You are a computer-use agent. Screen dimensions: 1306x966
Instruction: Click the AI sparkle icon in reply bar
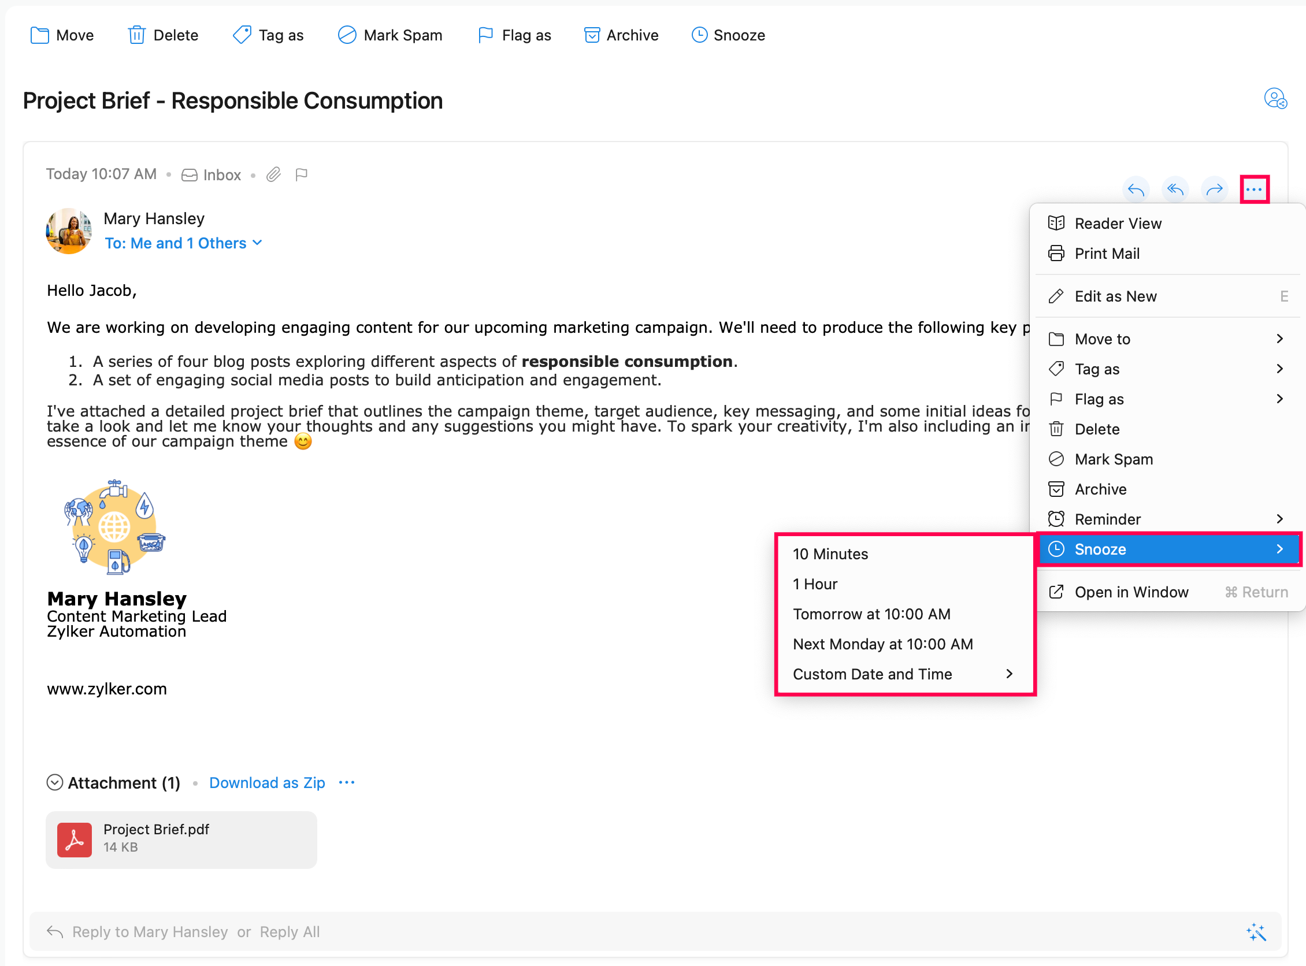pyautogui.click(x=1256, y=932)
